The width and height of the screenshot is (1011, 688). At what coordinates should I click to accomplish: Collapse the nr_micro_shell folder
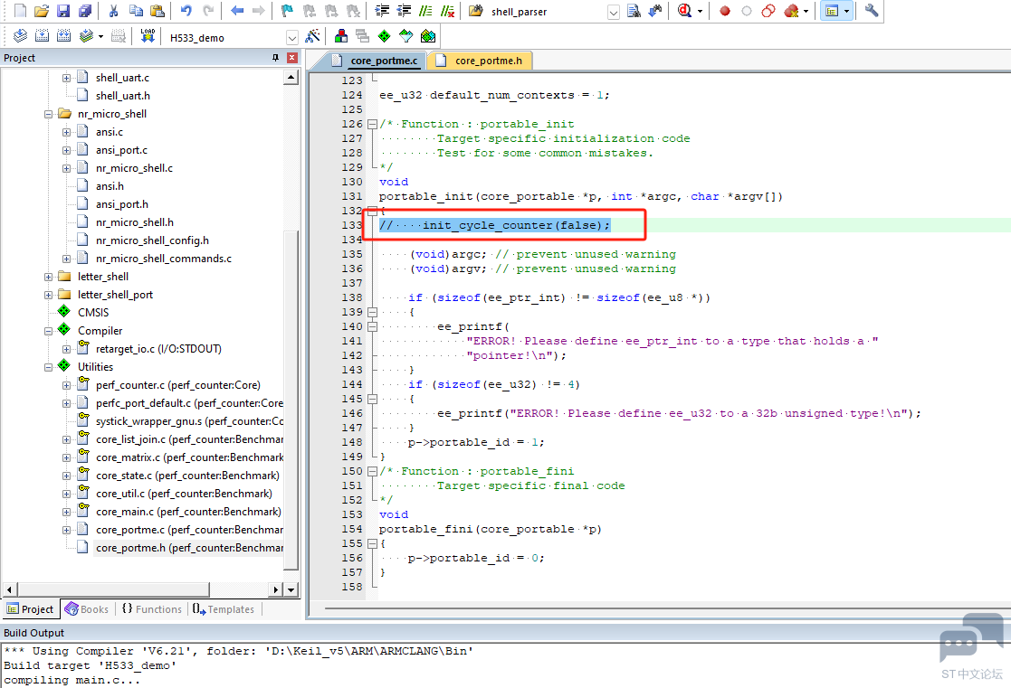pos(48,114)
